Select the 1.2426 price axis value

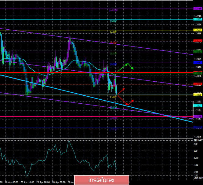pos(198,67)
